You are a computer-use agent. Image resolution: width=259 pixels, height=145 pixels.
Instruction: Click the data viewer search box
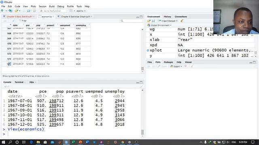[131, 21]
